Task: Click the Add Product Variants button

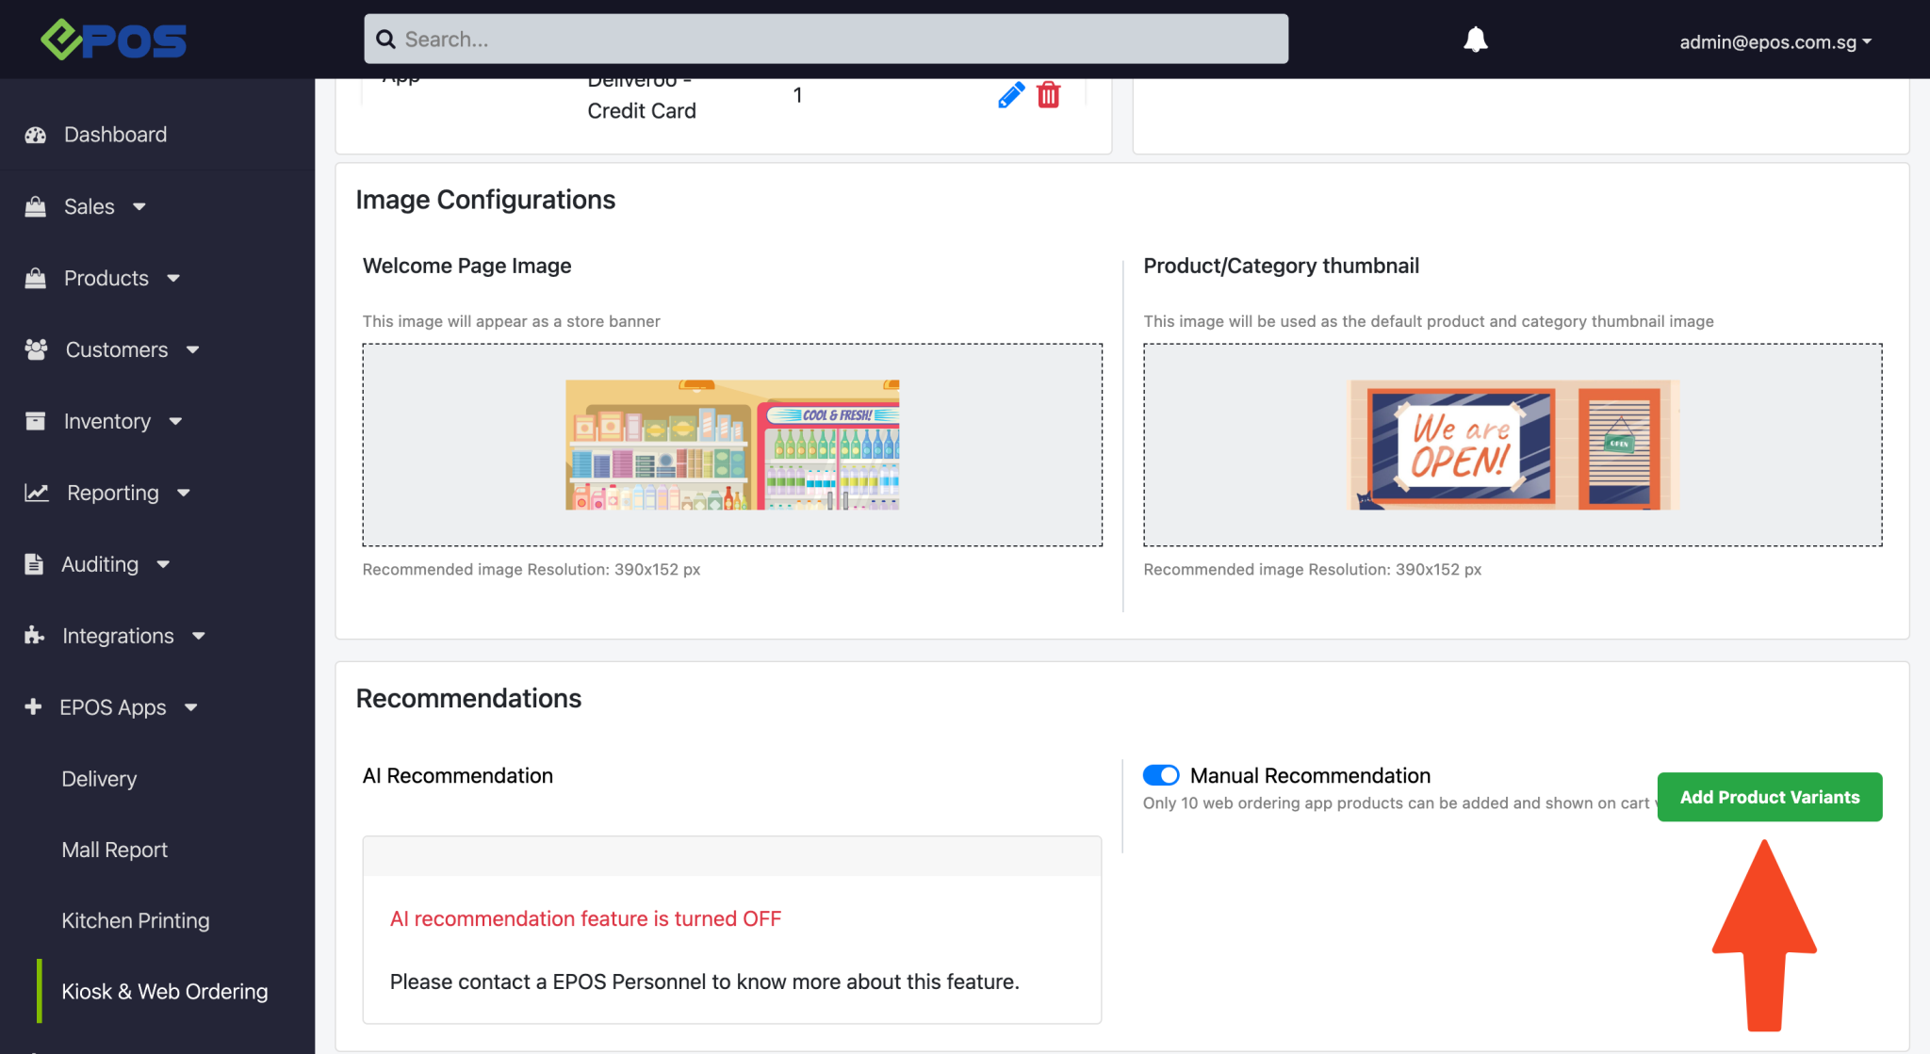Action: [x=1769, y=796]
